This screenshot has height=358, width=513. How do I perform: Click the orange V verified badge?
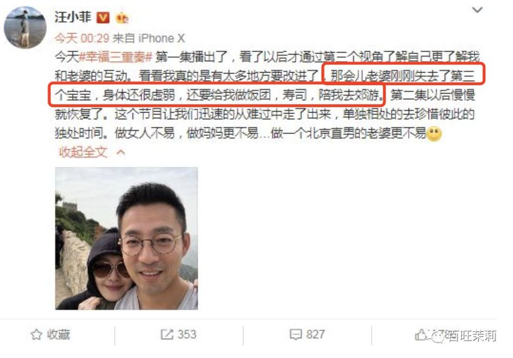103,17
